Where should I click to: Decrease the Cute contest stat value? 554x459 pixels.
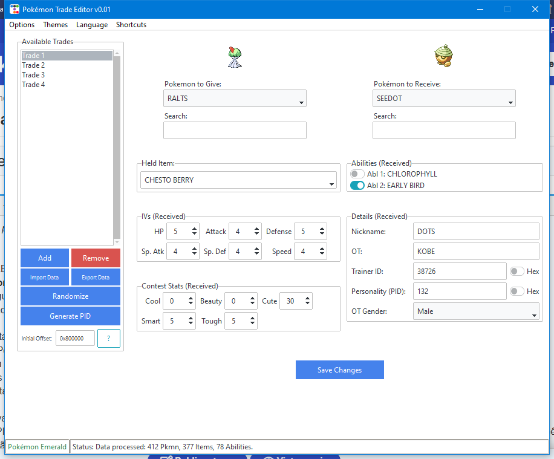pyautogui.click(x=308, y=304)
